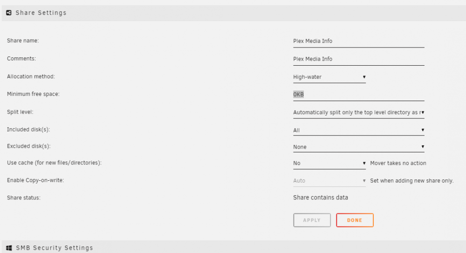Screen dimensions: 466x253
Task: Click the 'Comments:' label
Action: [21, 59]
